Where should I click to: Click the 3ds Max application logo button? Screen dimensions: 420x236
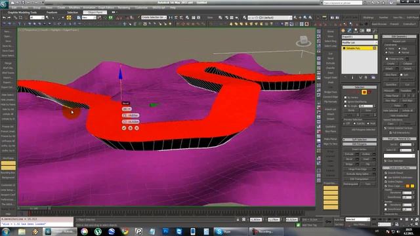[x=4, y=4]
